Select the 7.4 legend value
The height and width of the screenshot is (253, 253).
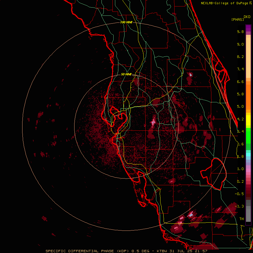pos(240,69)
